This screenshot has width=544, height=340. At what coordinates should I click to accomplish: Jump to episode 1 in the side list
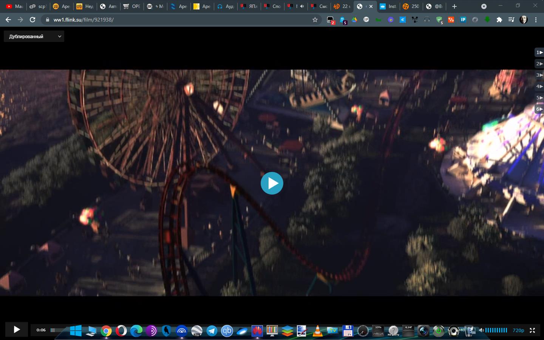click(539, 53)
